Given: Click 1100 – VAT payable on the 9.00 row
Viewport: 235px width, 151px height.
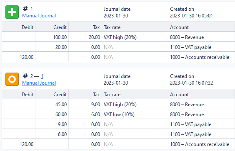Looking at the screenshot, I should (191, 124).
